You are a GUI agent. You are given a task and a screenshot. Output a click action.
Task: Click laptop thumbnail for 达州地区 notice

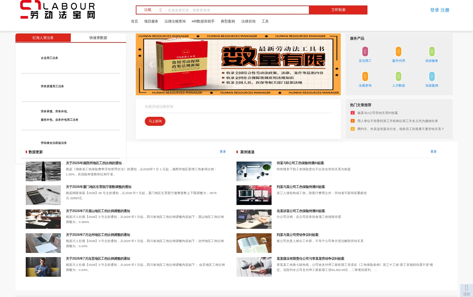[x=43, y=243]
